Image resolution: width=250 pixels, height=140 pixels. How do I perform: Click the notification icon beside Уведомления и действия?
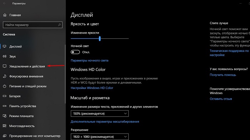[4, 66]
